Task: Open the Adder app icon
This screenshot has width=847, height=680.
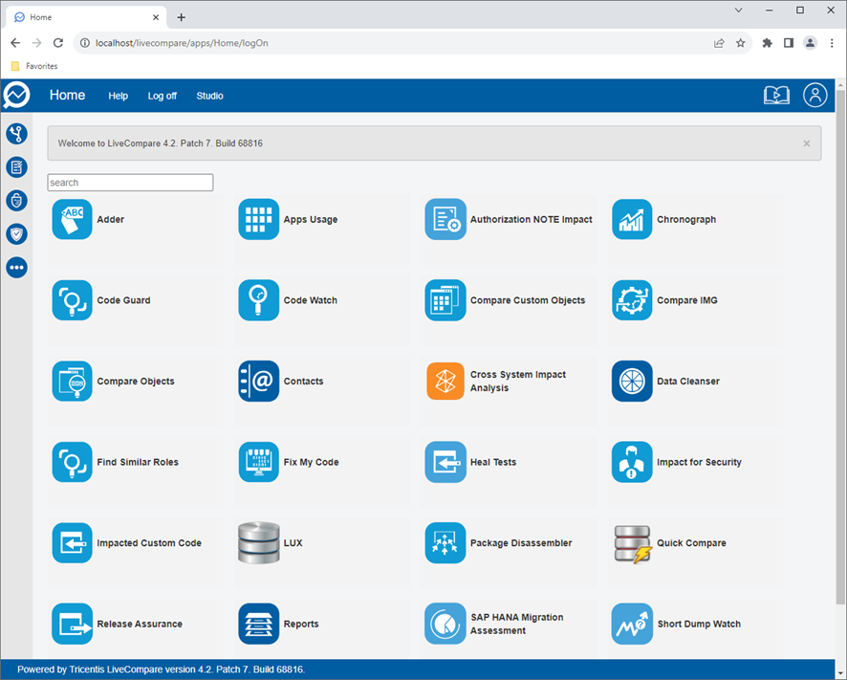Action: [72, 219]
